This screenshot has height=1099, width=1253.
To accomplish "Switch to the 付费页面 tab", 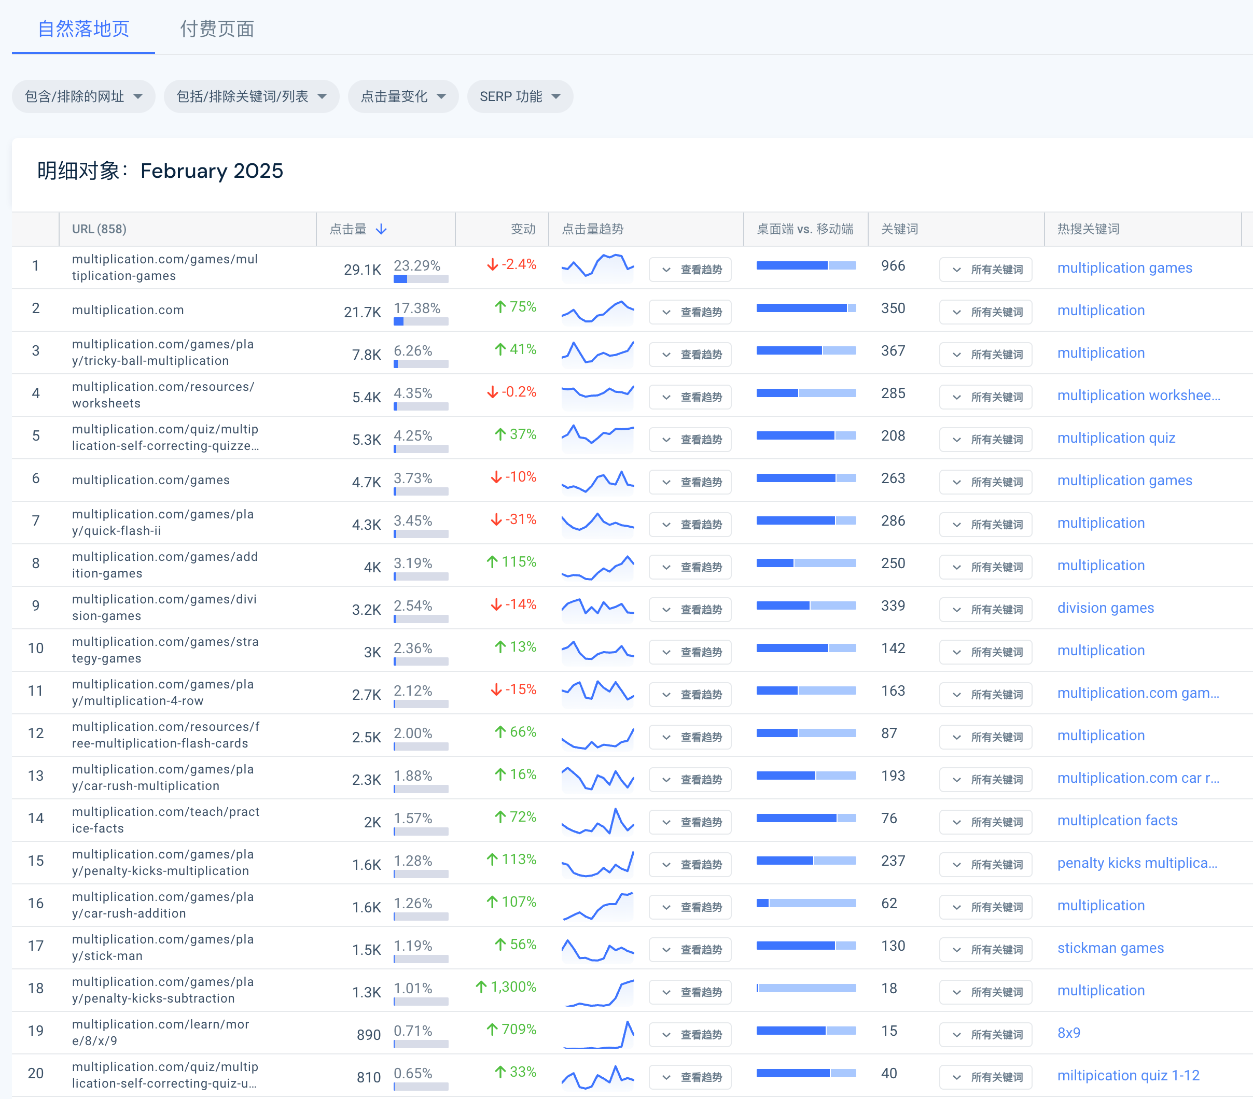I will coord(217,29).
